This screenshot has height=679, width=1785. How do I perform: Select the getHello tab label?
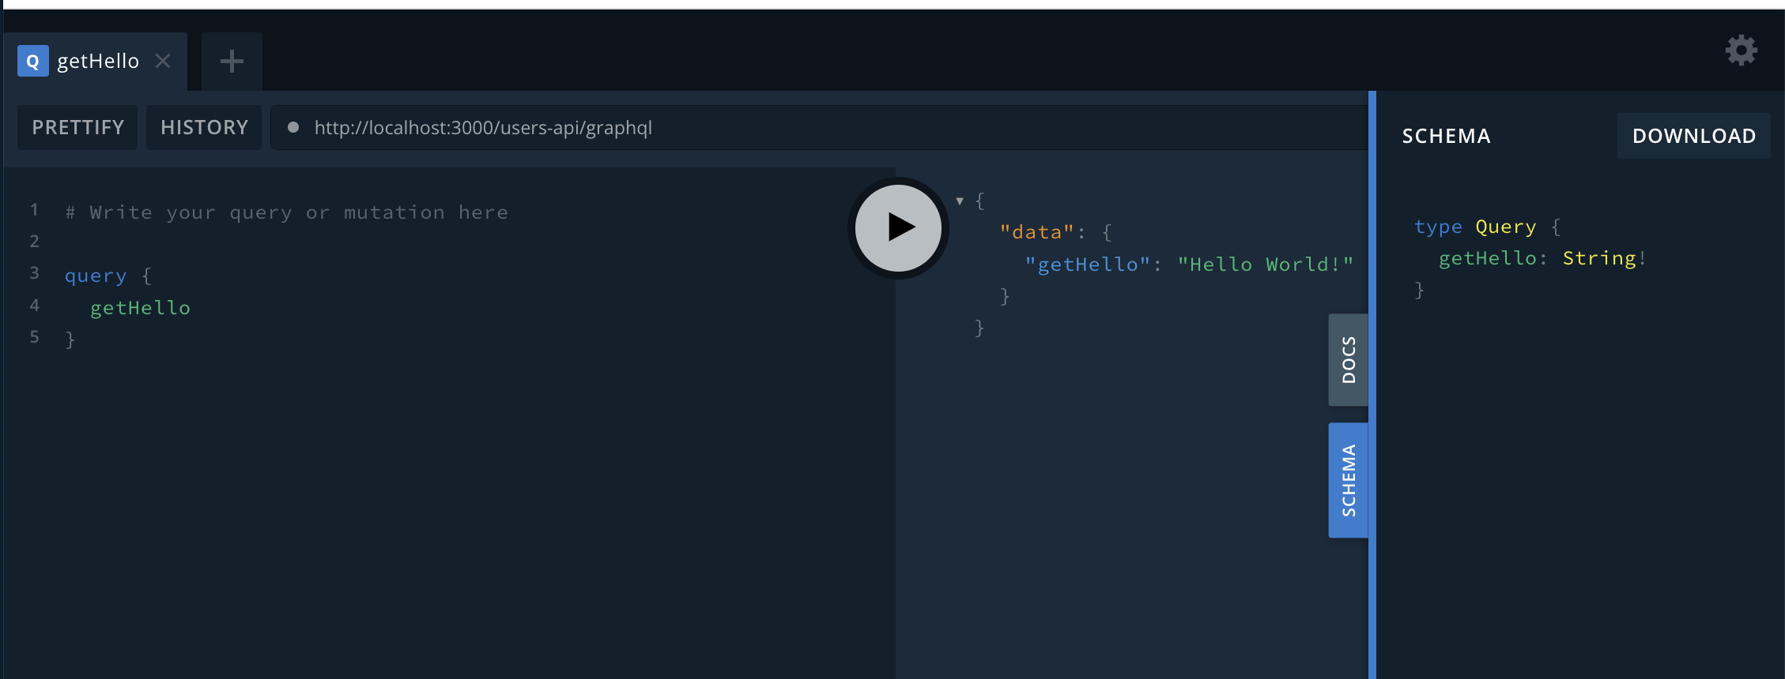[98, 61]
